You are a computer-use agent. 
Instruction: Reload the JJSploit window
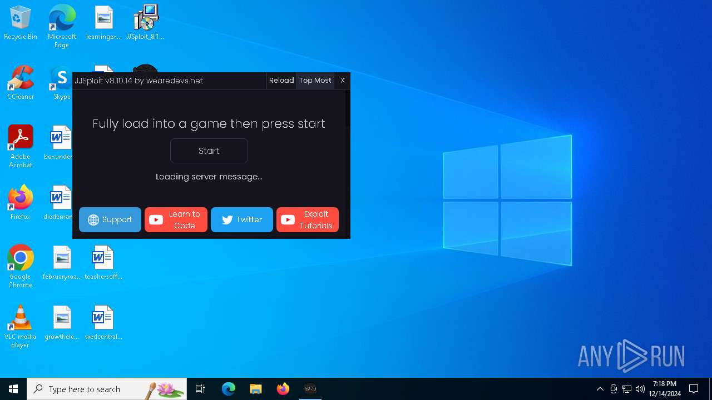pos(281,81)
